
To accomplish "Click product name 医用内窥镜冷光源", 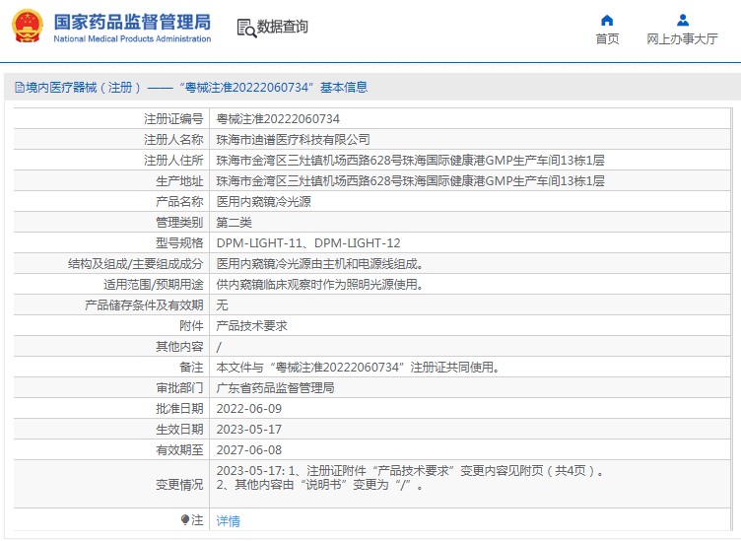I will pyautogui.click(x=263, y=202).
